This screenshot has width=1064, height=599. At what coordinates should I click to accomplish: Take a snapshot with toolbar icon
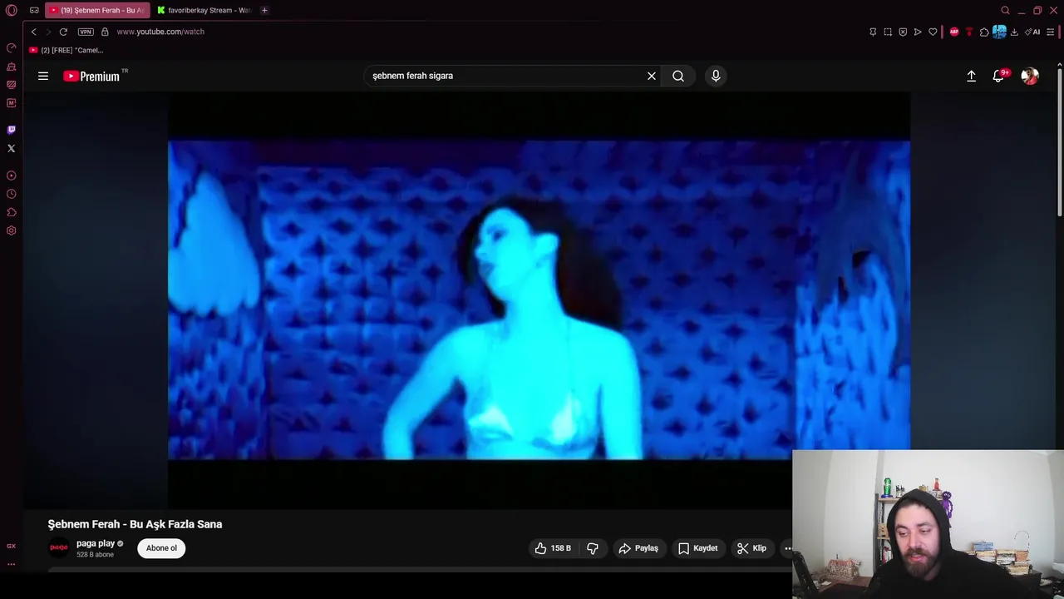click(888, 32)
